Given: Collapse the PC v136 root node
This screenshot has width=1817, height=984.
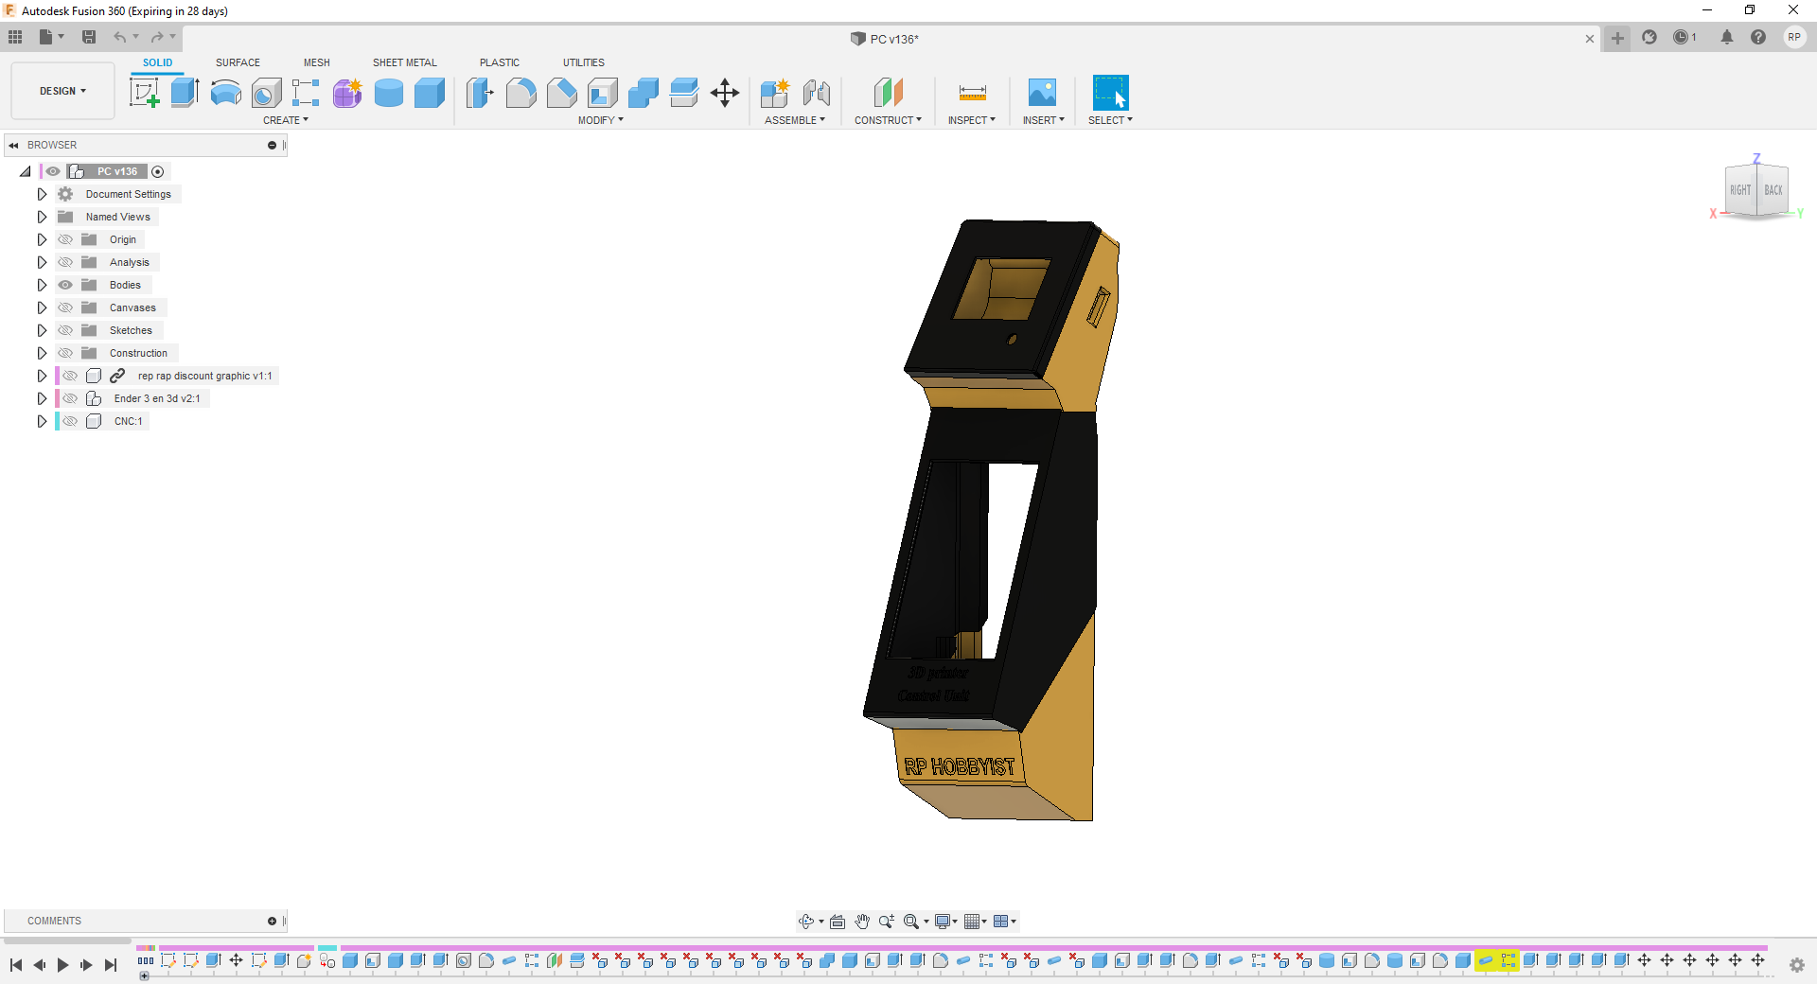Looking at the screenshot, I should [26, 171].
